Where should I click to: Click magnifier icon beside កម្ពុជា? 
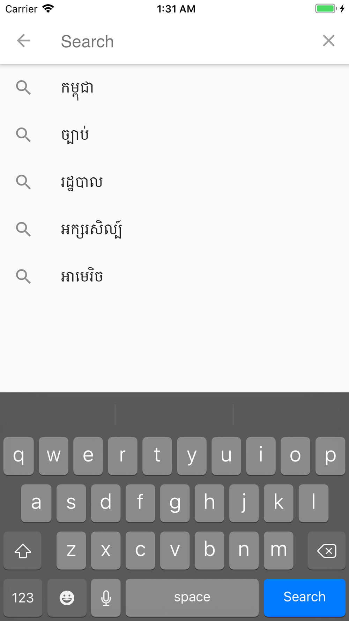pyautogui.click(x=23, y=88)
